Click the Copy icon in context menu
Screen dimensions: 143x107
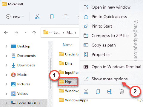coord(98,92)
